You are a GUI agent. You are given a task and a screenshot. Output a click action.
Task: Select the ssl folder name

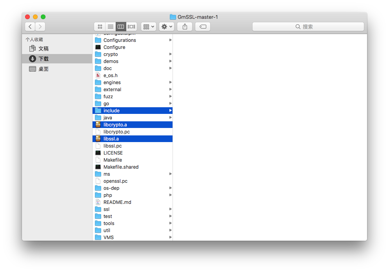(x=106, y=209)
